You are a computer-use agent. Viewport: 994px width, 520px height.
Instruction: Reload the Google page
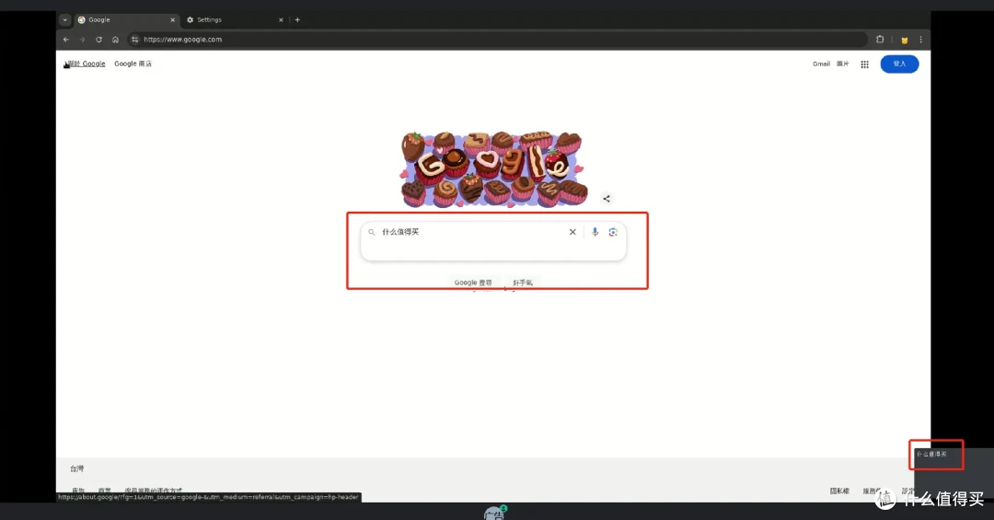98,40
